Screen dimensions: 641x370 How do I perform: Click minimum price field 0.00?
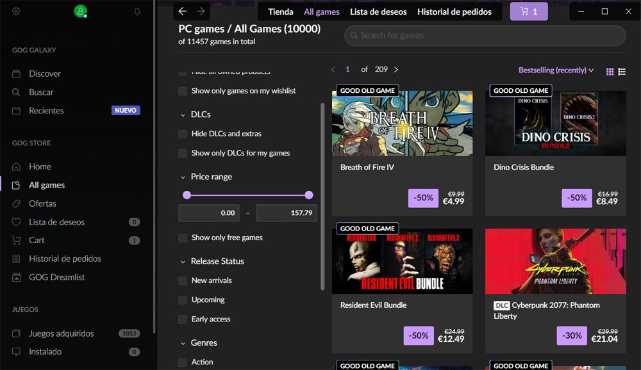[209, 213]
